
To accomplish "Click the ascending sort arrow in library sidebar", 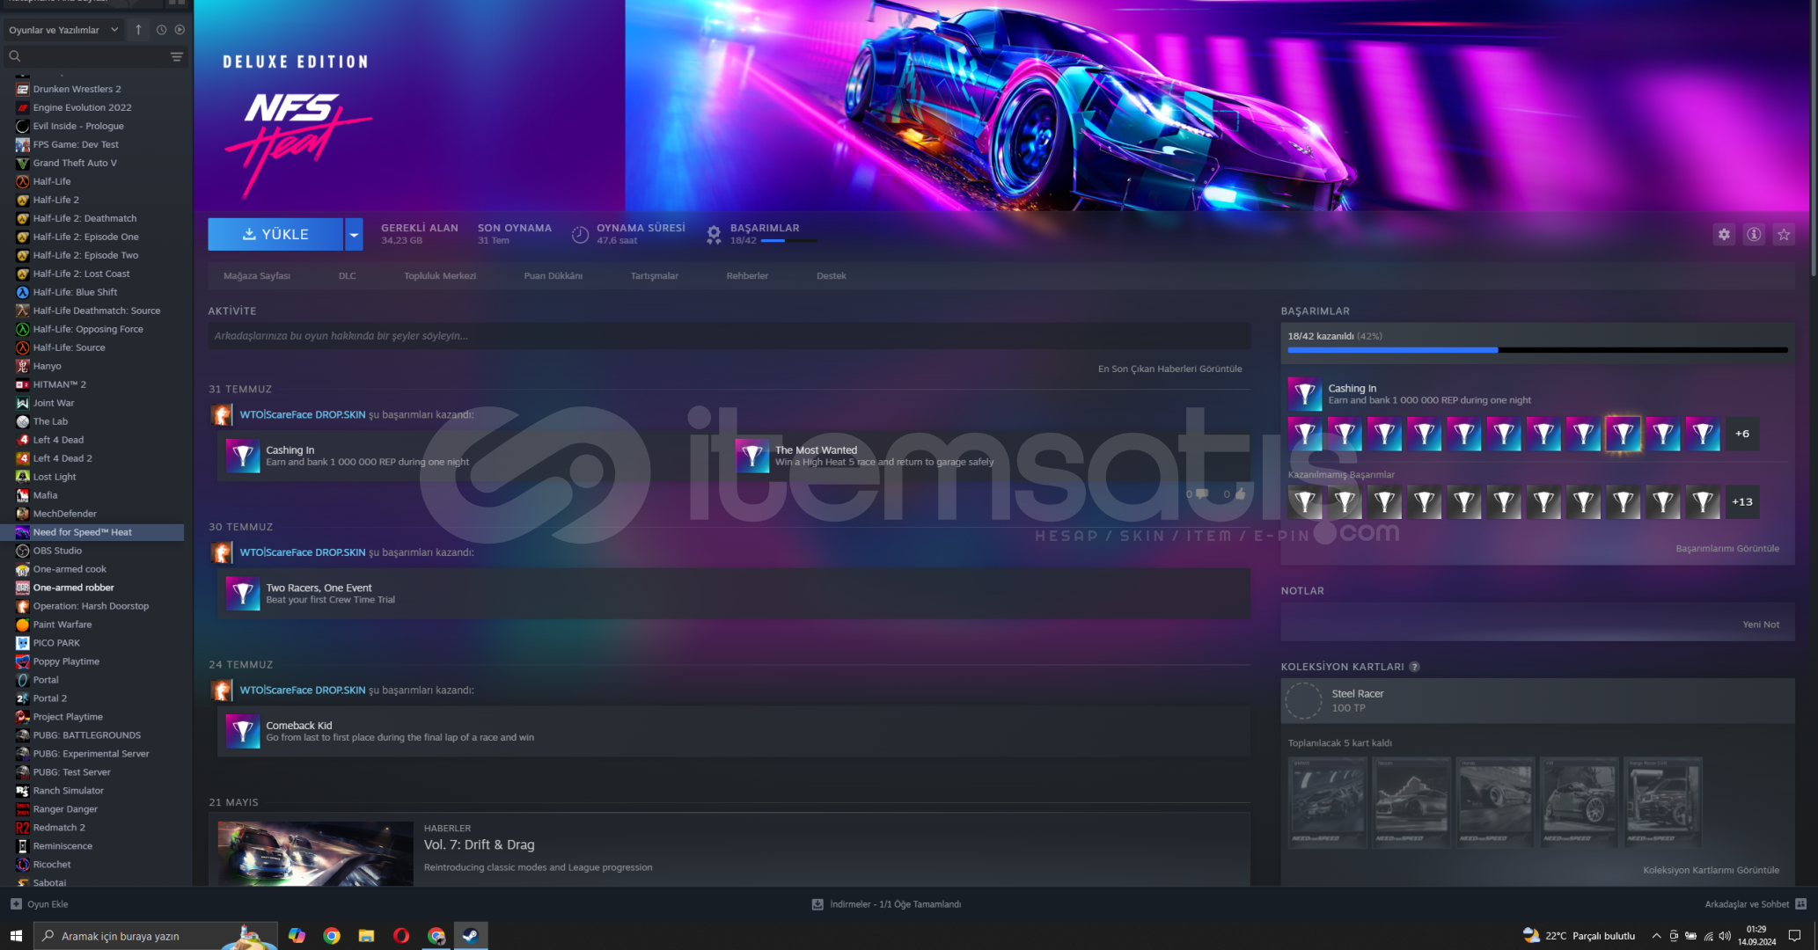I will 138,30.
